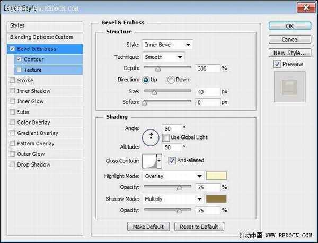This screenshot has width=318, height=243.
Task: Select the Down direction radio button
Action: tap(171, 80)
